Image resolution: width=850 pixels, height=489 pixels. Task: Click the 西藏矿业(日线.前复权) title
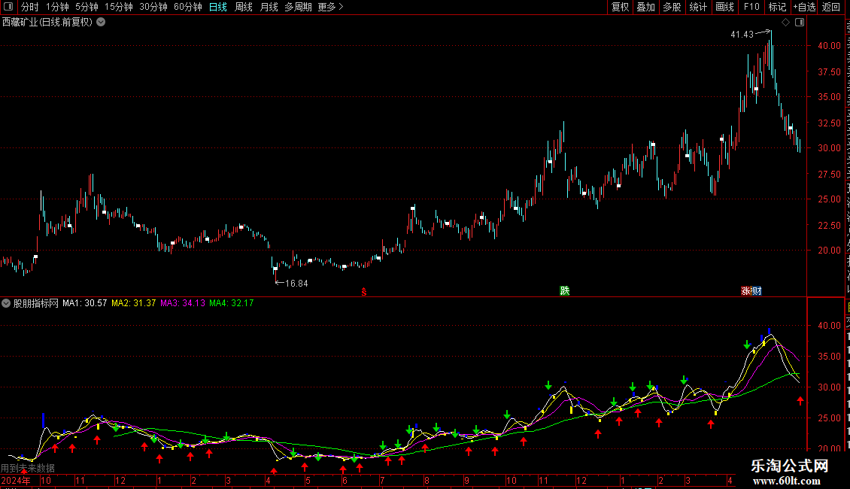point(47,23)
